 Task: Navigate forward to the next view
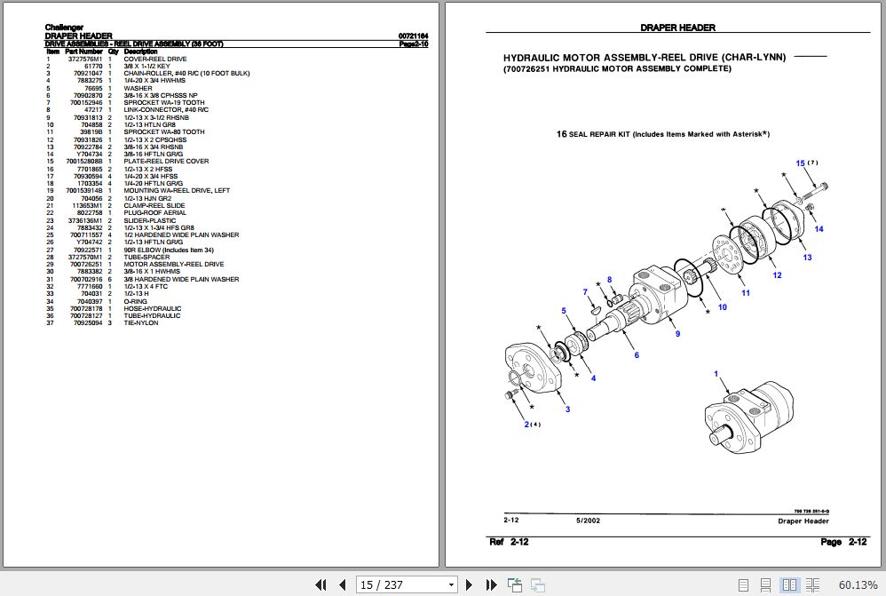pyautogui.click(x=536, y=584)
